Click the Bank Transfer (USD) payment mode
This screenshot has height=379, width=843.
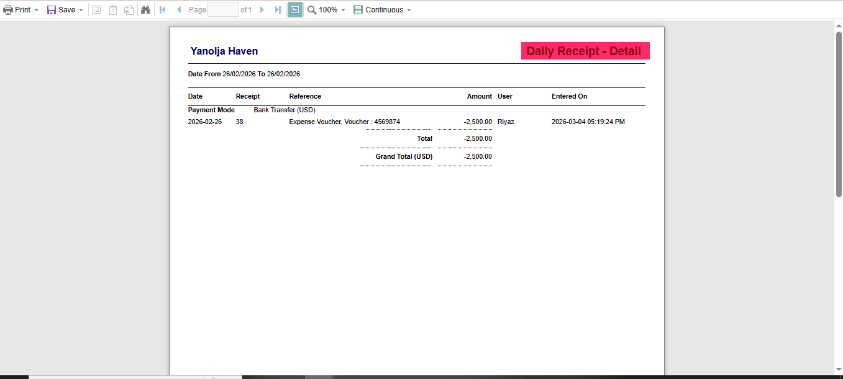point(285,110)
